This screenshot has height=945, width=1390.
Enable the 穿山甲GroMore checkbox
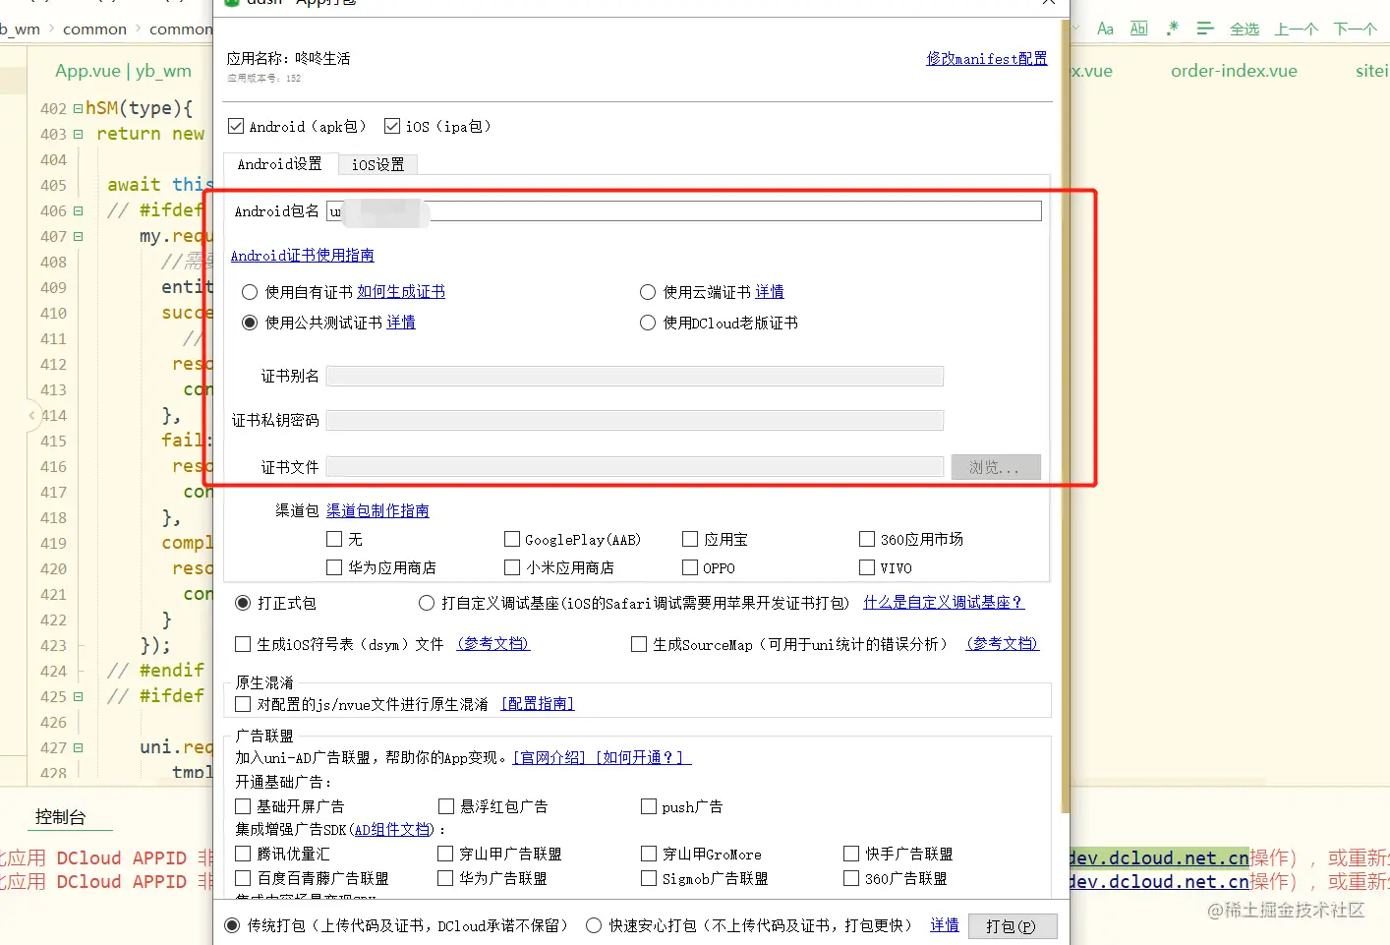pyautogui.click(x=649, y=854)
